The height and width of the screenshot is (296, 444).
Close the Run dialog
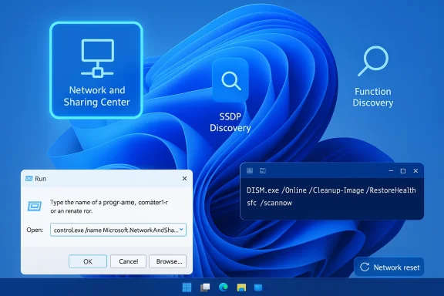coord(185,179)
